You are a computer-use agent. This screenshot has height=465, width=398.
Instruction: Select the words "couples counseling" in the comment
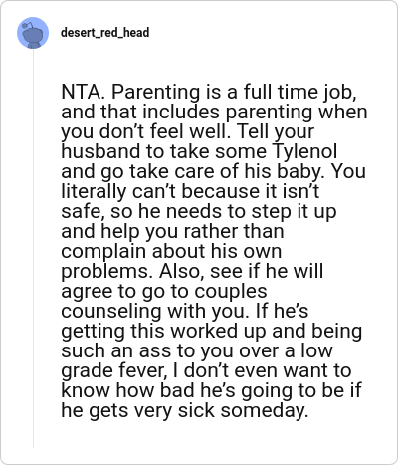pyautogui.click(x=164, y=301)
